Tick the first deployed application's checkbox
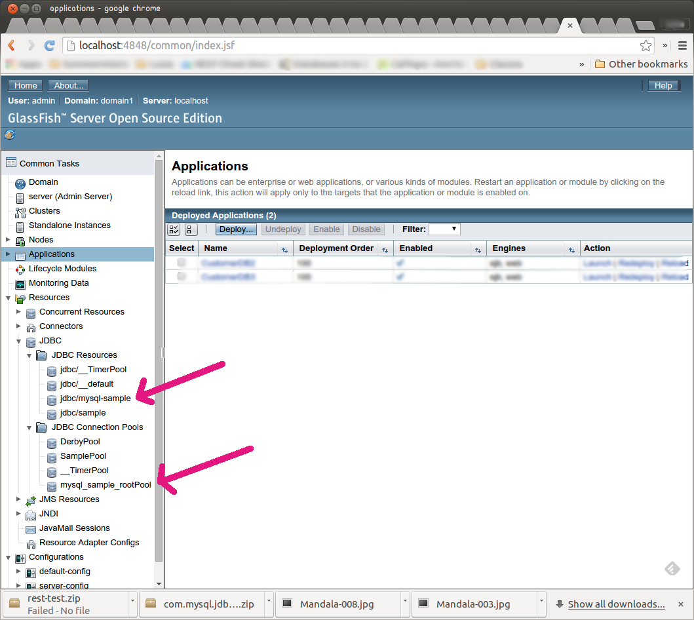Image resolution: width=694 pixels, height=620 pixels. (x=181, y=262)
